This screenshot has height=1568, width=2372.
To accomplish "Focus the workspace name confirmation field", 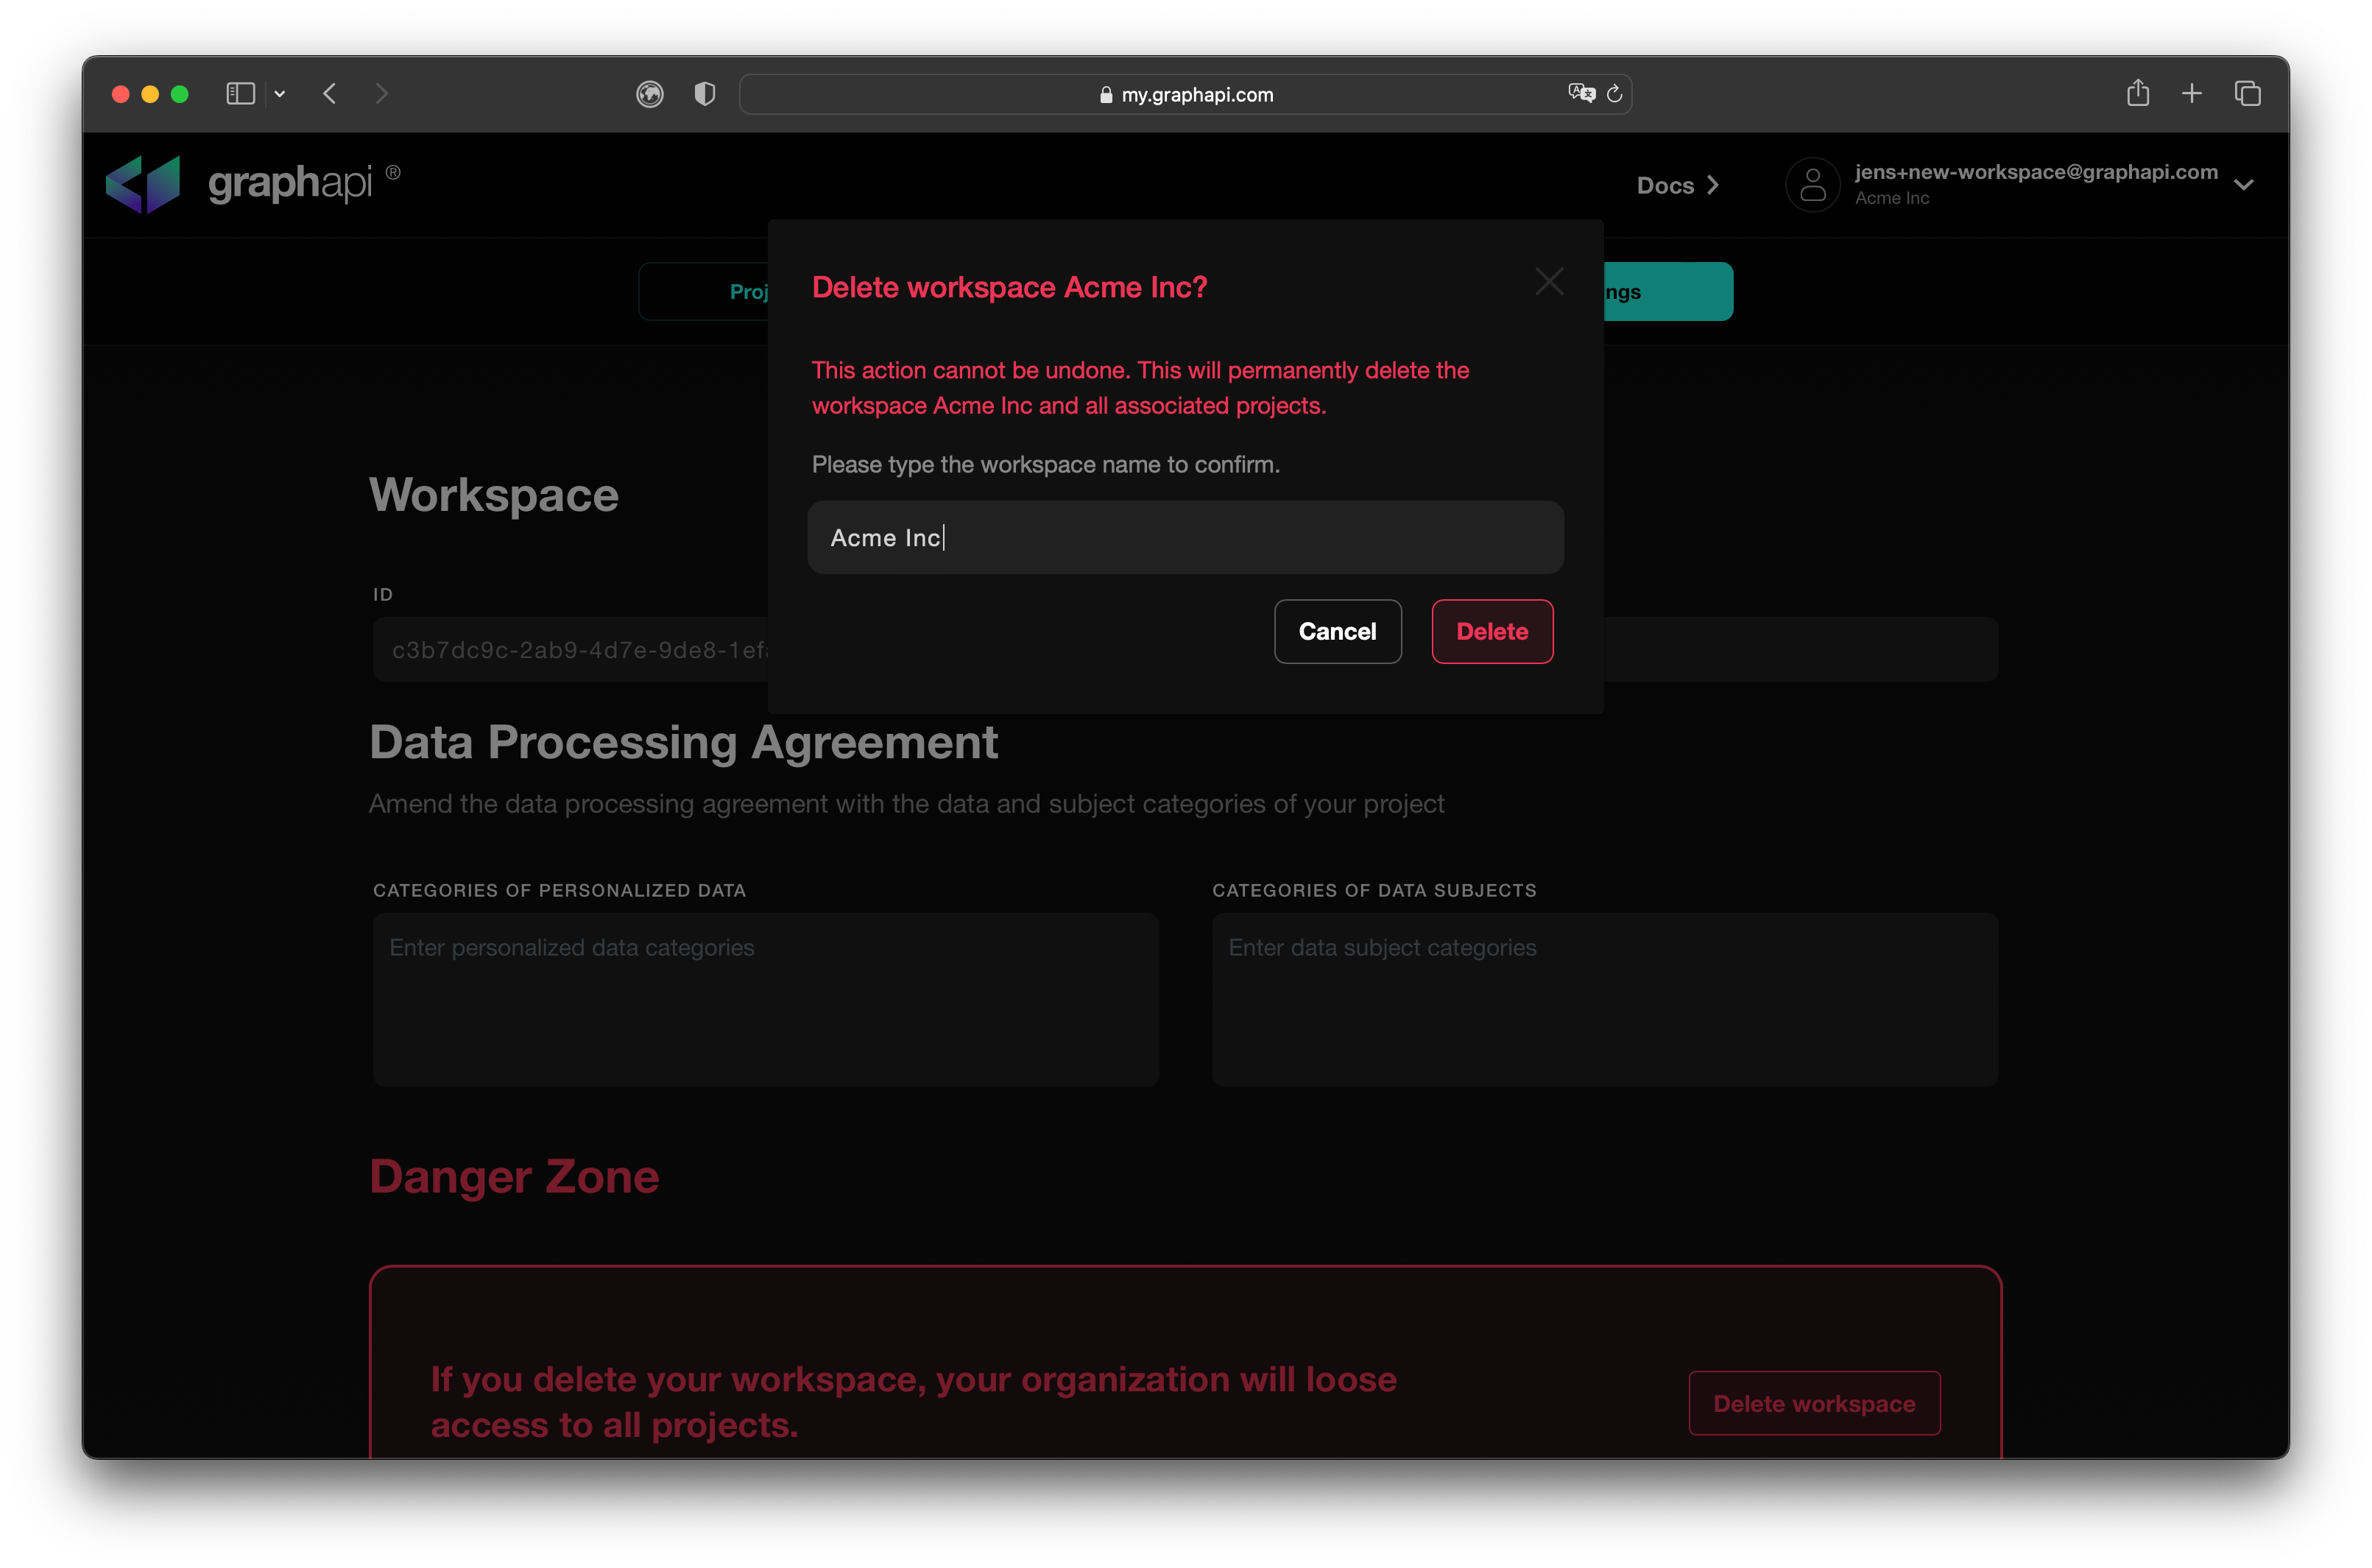I will [x=1185, y=537].
